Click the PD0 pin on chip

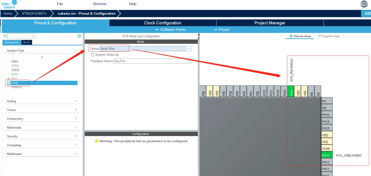click(x=257, y=91)
